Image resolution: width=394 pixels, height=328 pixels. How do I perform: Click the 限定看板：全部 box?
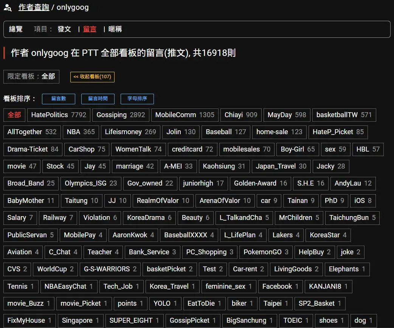point(31,76)
